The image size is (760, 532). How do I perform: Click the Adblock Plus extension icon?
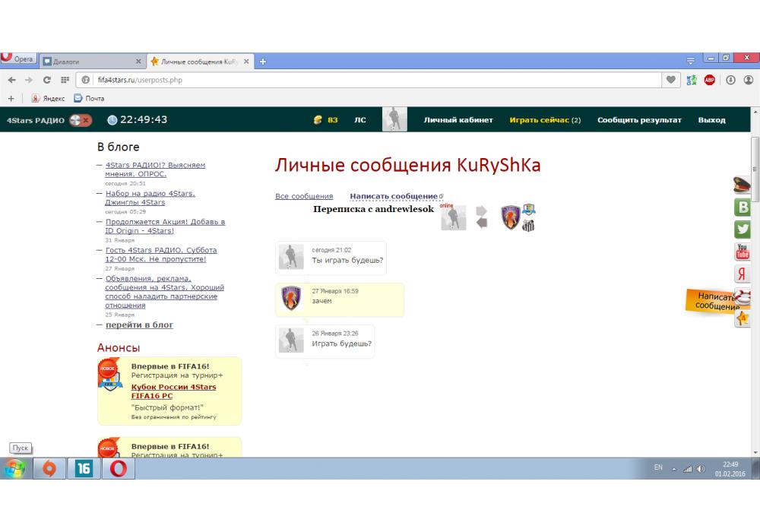coord(709,79)
